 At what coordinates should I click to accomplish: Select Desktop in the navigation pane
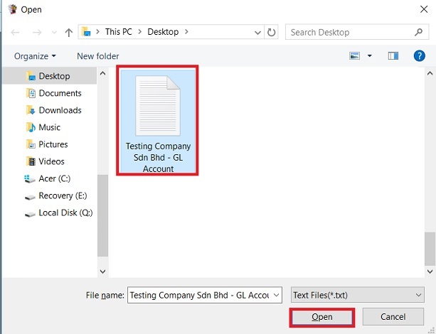click(50, 76)
